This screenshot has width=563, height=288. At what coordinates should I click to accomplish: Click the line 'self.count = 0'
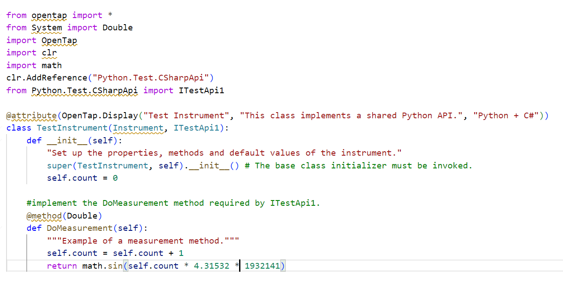[x=83, y=178]
